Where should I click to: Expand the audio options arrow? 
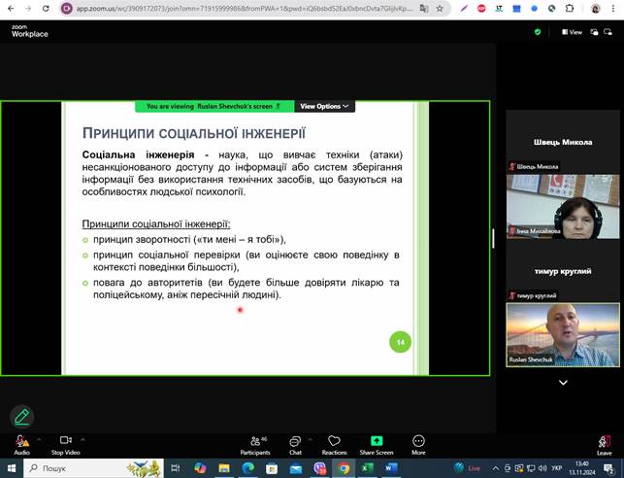39,440
